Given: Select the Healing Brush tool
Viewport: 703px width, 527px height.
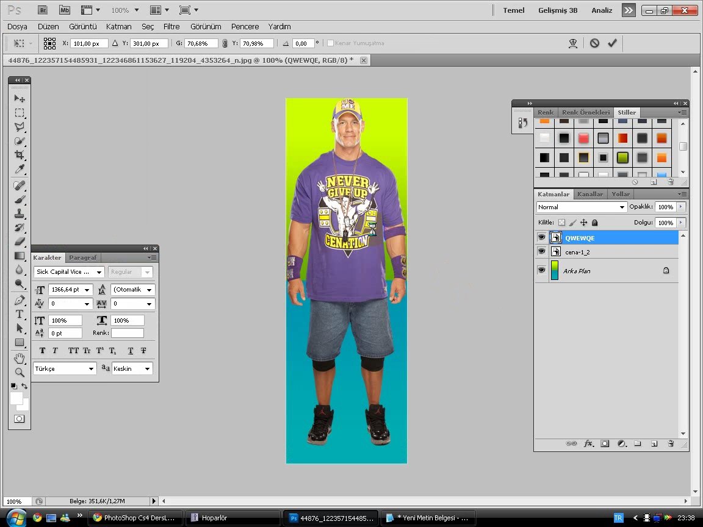Looking at the screenshot, I should click(20, 185).
